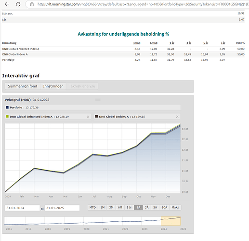
Task: Select the 6M time range
Action: click(x=120, y=207)
